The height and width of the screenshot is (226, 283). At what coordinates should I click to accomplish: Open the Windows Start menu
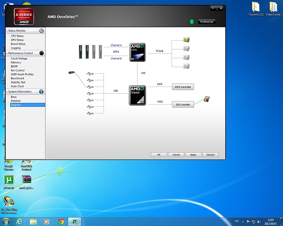5,222
